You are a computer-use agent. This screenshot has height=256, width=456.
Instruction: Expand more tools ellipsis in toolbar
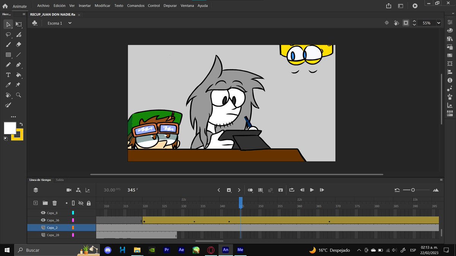pyautogui.click(x=14, y=117)
